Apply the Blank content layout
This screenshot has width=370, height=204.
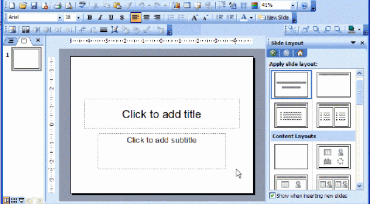click(x=291, y=157)
